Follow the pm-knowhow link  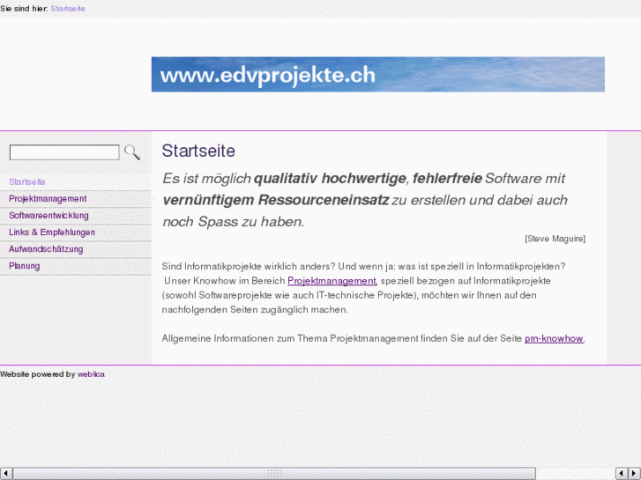tap(554, 338)
